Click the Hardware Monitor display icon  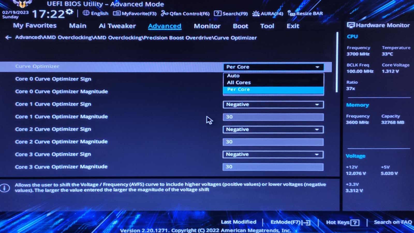click(x=351, y=25)
